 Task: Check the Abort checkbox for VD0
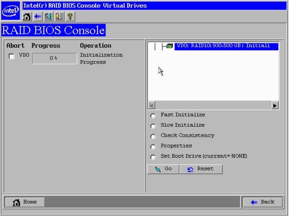(12, 56)
